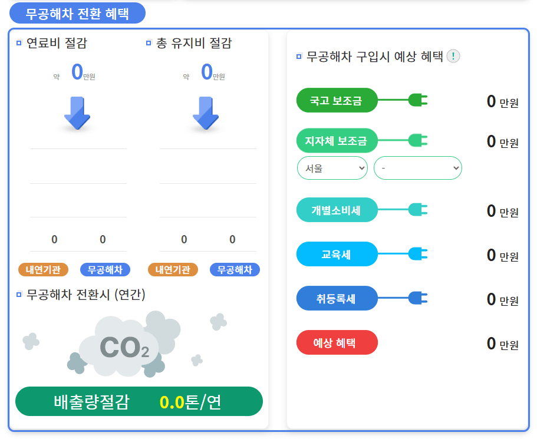The height and width of the screenshot is (439, 537).
Task: Open the 서울 region dropdown
Action: tap(332, 168)
